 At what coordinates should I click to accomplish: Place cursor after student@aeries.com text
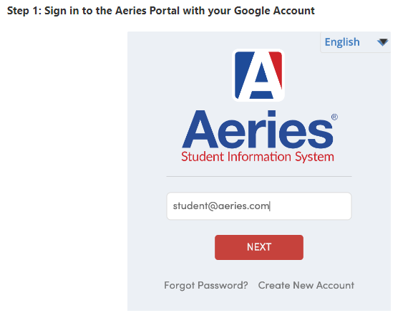pos(270,206)
